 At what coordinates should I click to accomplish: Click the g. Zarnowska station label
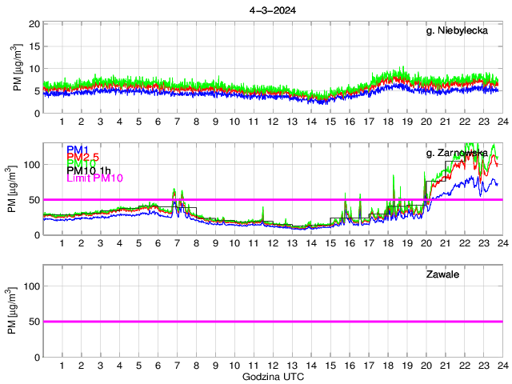[x=457, y=153]
